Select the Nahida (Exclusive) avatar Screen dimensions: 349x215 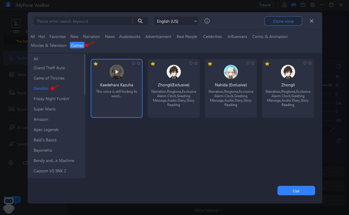tap(231, 72)
